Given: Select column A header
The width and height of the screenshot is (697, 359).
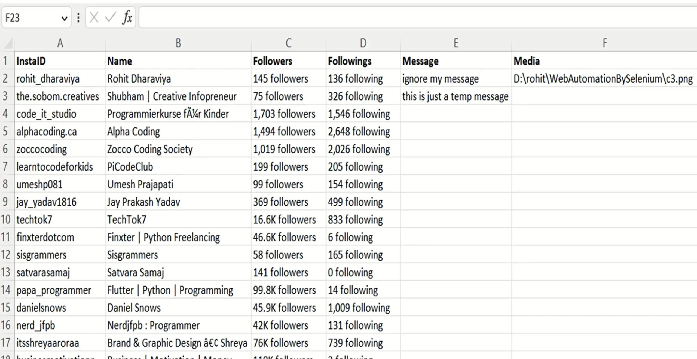Looking at the screenshot, I should (60, 43).
